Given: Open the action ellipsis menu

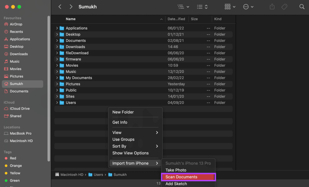Looking at the screenshot, I should click(x=248, y=7).
